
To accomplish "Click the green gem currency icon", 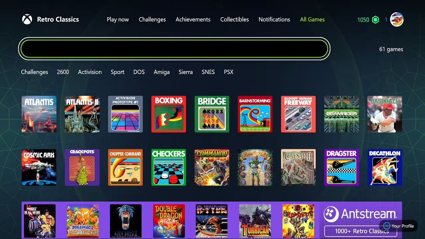I will tap(376, 20).
